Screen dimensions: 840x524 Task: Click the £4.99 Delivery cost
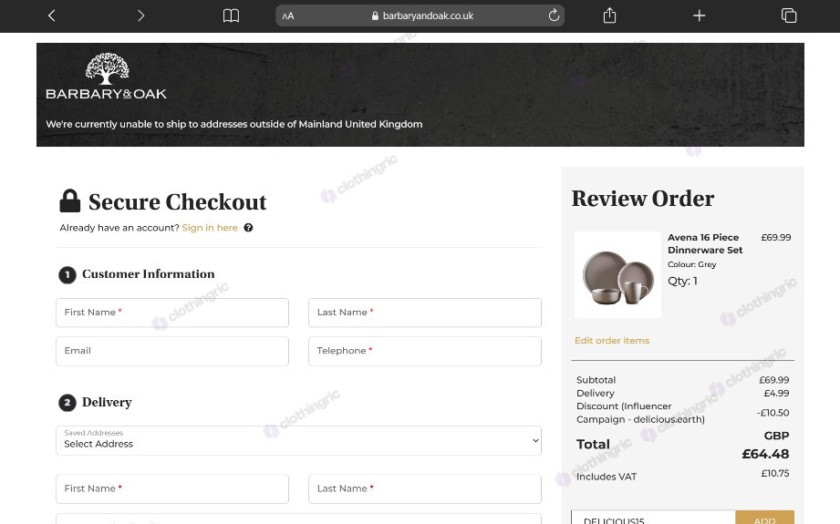pos(776,393)
